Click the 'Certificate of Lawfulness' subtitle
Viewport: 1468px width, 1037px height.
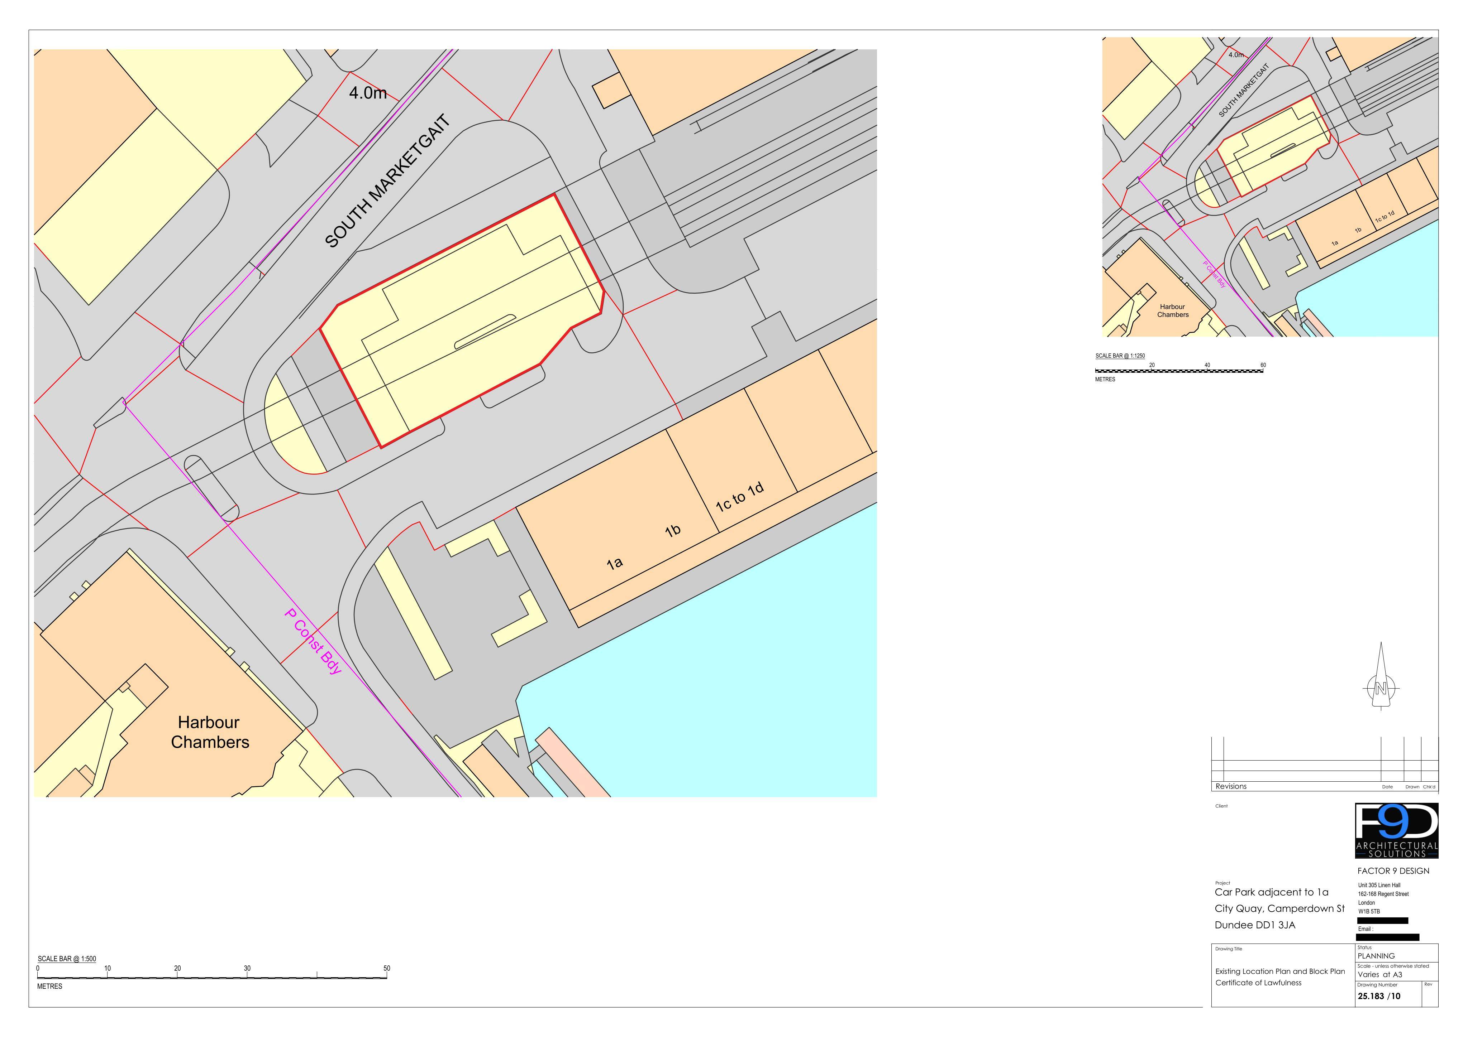tap(1258, 983)
